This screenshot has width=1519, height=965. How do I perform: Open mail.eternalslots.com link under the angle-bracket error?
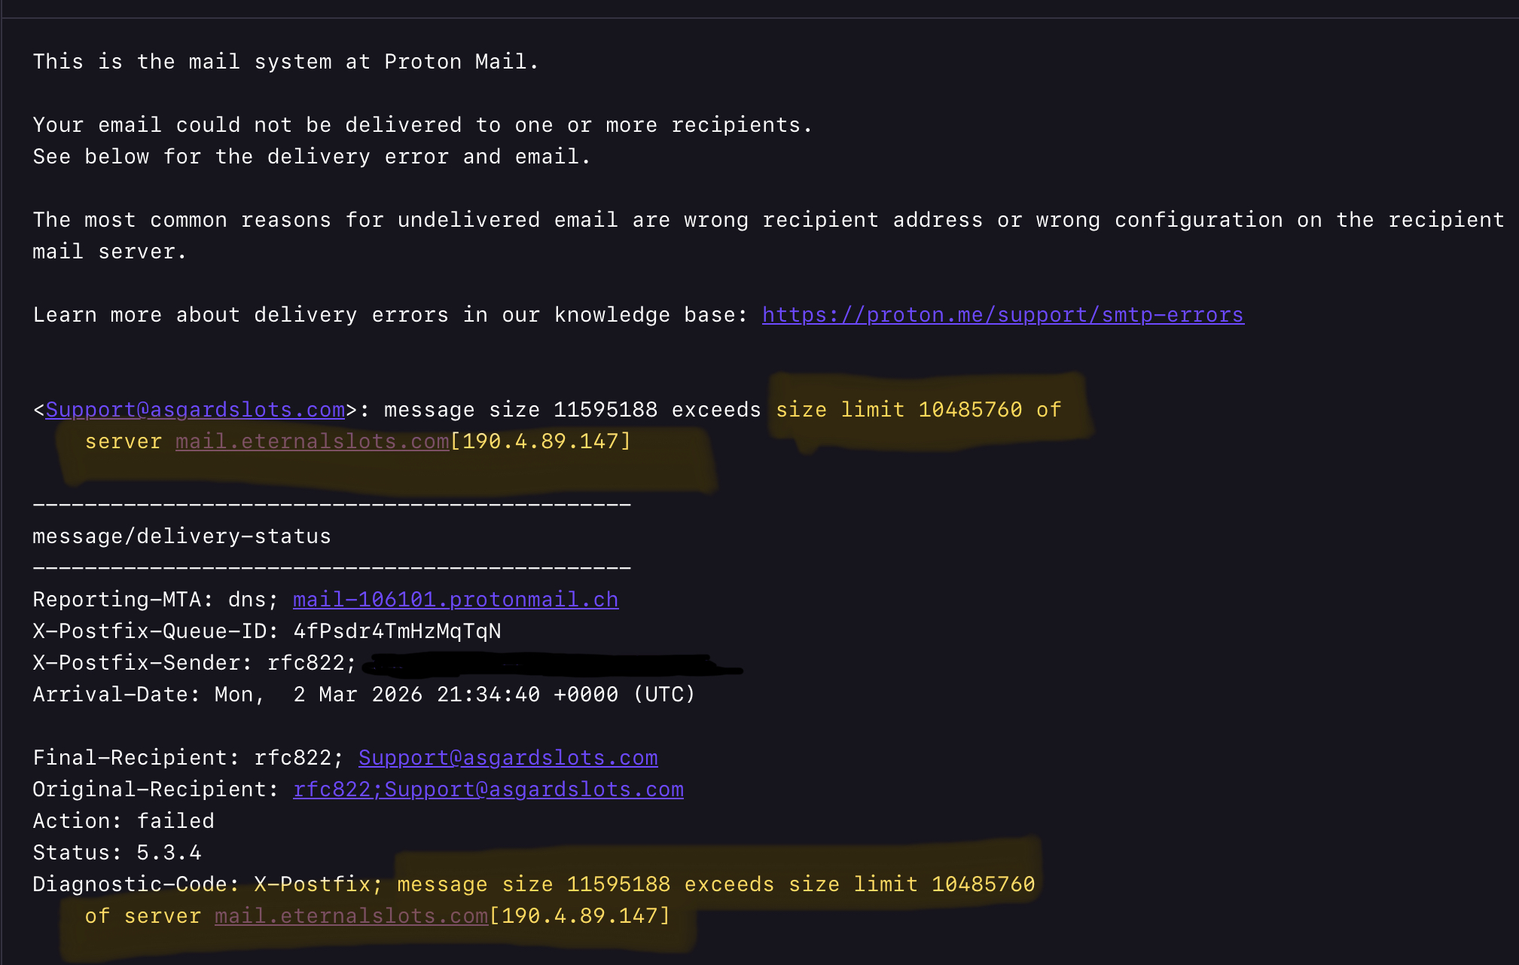point(312,441)
